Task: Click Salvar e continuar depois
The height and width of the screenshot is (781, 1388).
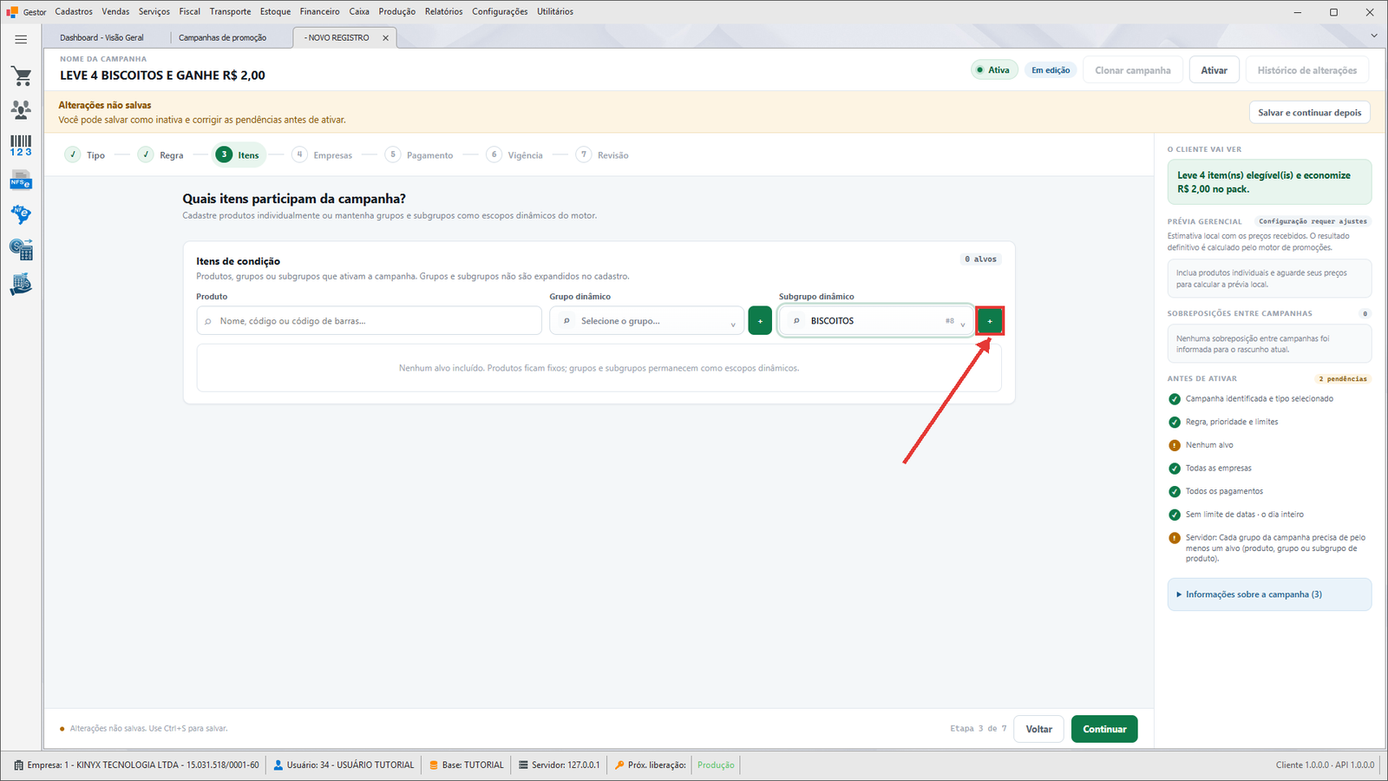Action: click(x=1310, y=113)
